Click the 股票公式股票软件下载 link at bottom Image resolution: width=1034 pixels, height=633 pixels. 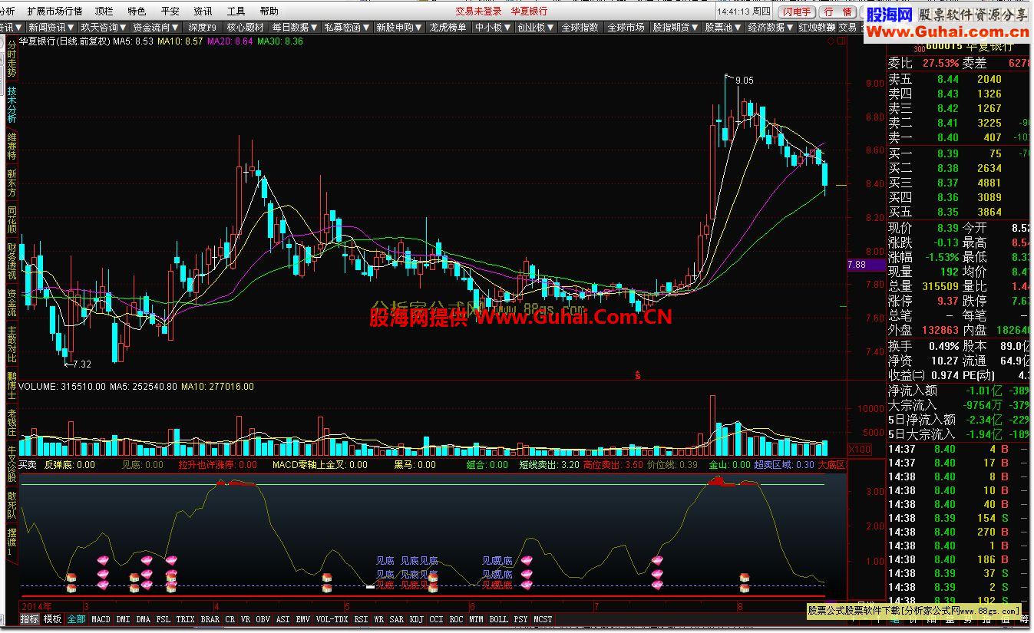pyautogui.click(x=915, y=611)
